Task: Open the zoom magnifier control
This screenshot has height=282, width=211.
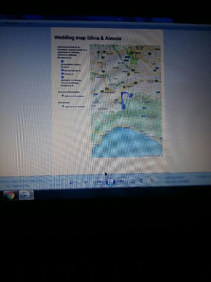Action: [x=72, y=182]
